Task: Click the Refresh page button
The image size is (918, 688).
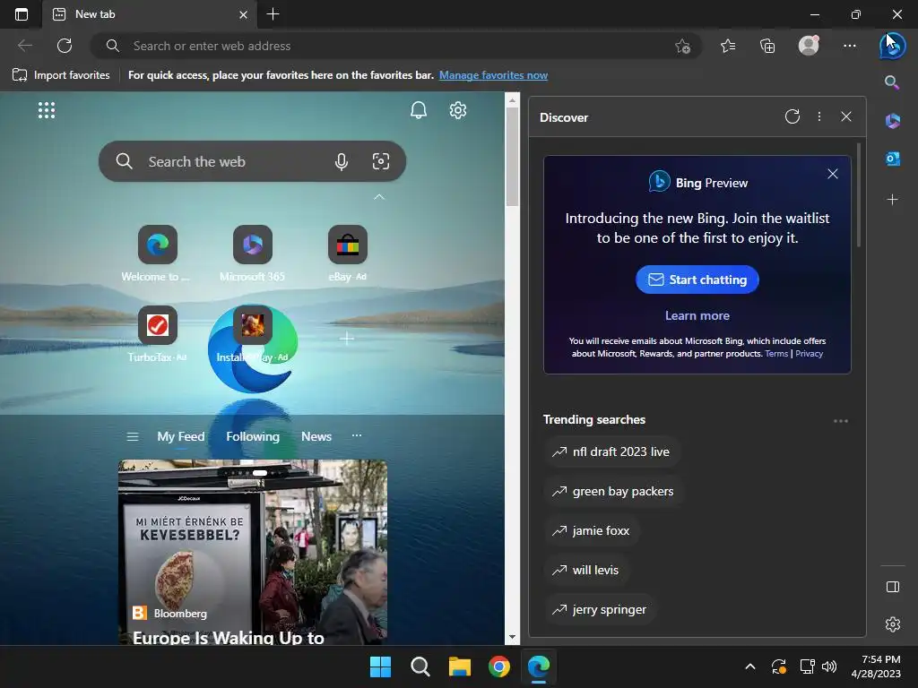Action: click(65, 46)
